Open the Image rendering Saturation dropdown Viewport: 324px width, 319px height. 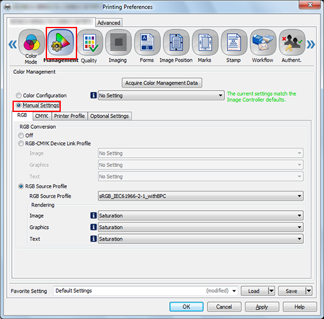coord(201,216)
